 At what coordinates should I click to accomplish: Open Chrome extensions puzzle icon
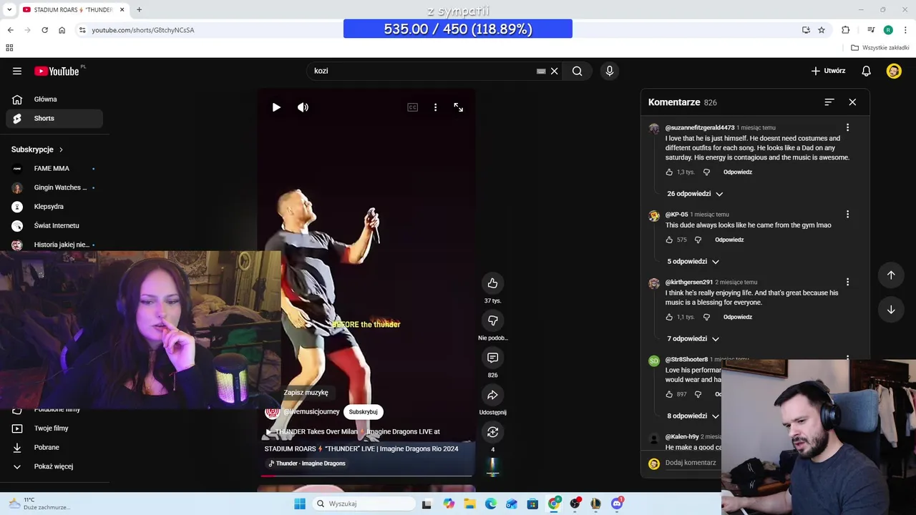[x=846, y=30]
